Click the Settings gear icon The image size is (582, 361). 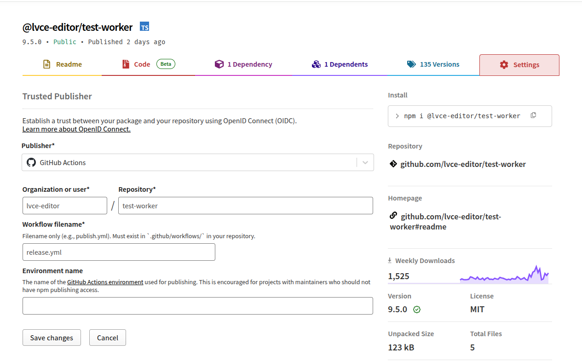(x=503, y=65)
